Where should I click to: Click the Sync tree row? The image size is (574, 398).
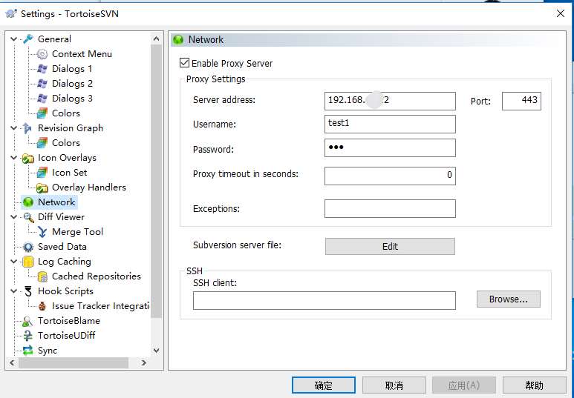coord(48,351)
